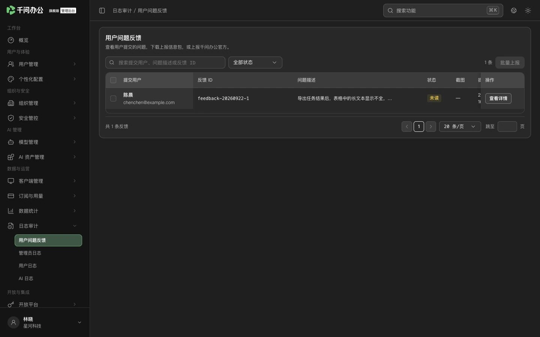Click the 概览 dashboard icon
The height and width of the screenshot is (337, 540).
pyautogui.click(x=11, y=40)
